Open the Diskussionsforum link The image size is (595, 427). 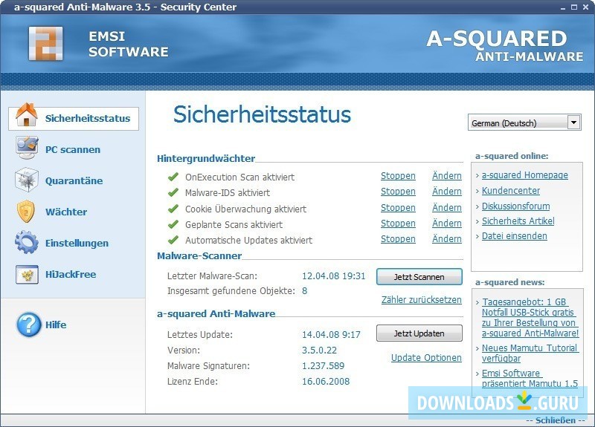point(515,206)
